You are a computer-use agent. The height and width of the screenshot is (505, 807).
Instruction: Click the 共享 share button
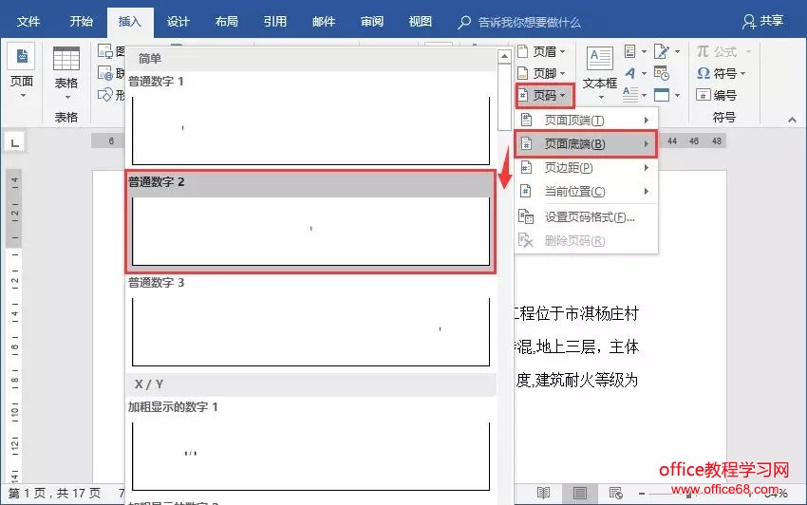click(x=762, y=21)
